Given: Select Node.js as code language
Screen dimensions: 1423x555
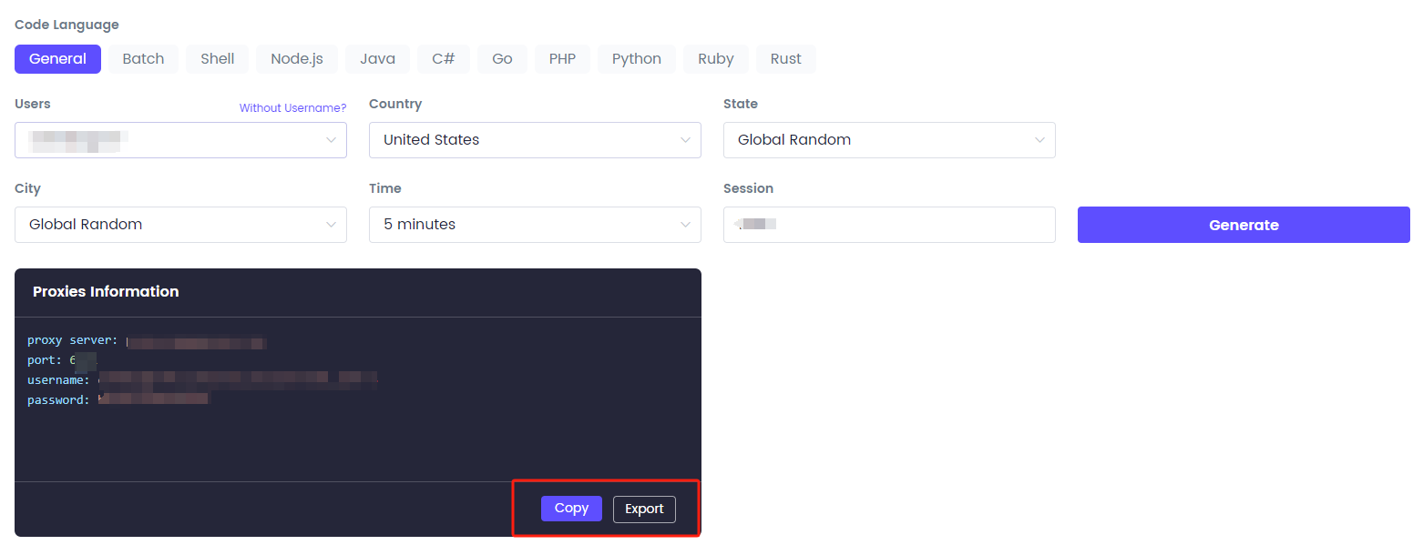Looking at the screenshot, I should [x=297, y=59].
